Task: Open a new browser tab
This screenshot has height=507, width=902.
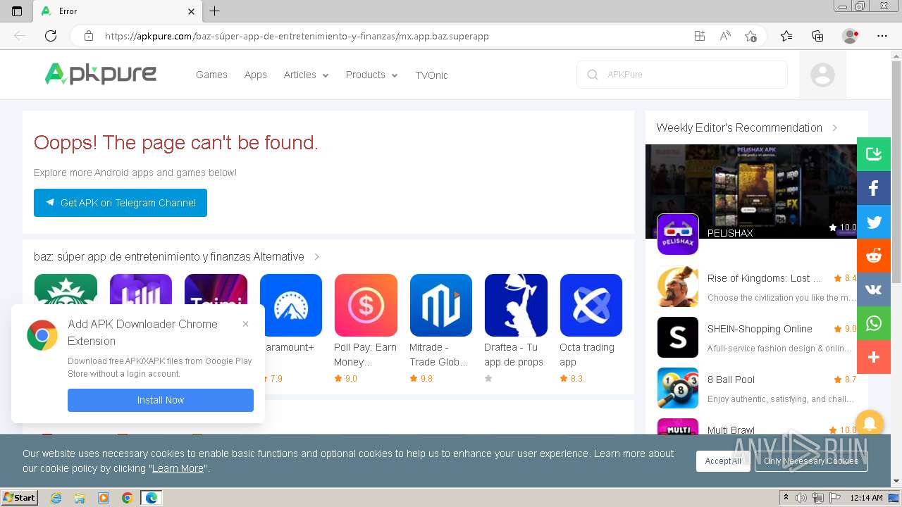Action: [x=215, y=11]
